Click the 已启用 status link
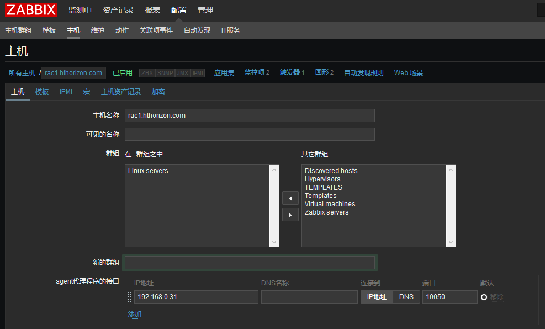 123,73
